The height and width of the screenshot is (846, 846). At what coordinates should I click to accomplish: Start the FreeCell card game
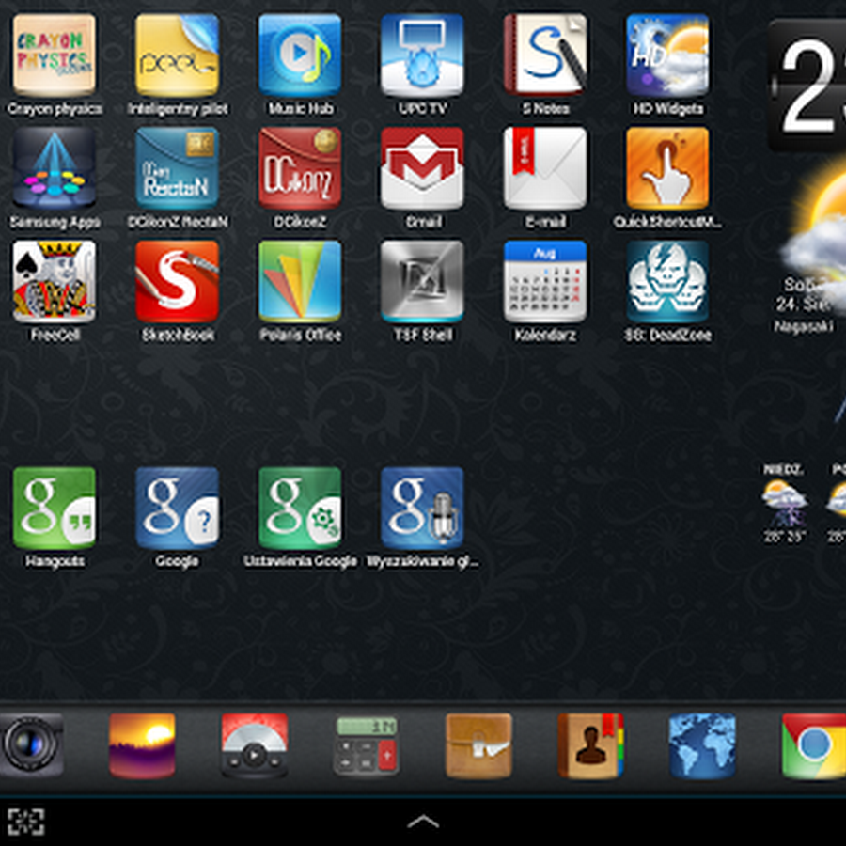(54, 282)
